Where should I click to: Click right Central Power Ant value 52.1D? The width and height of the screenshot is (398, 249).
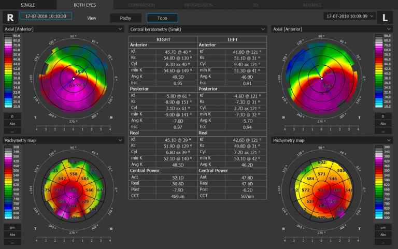(177, 178)
